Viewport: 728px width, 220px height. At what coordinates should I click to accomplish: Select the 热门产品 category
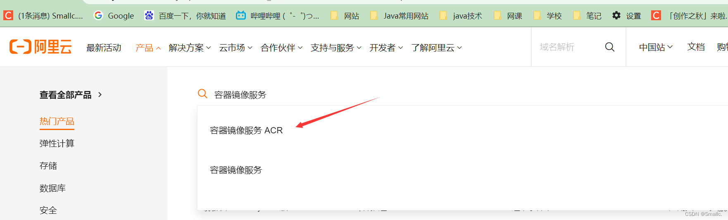(x=57, y=121)
